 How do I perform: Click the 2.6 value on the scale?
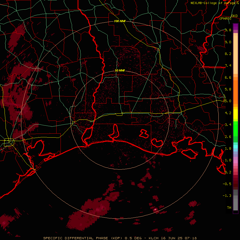pyautogui.click(x=228, y=137)
